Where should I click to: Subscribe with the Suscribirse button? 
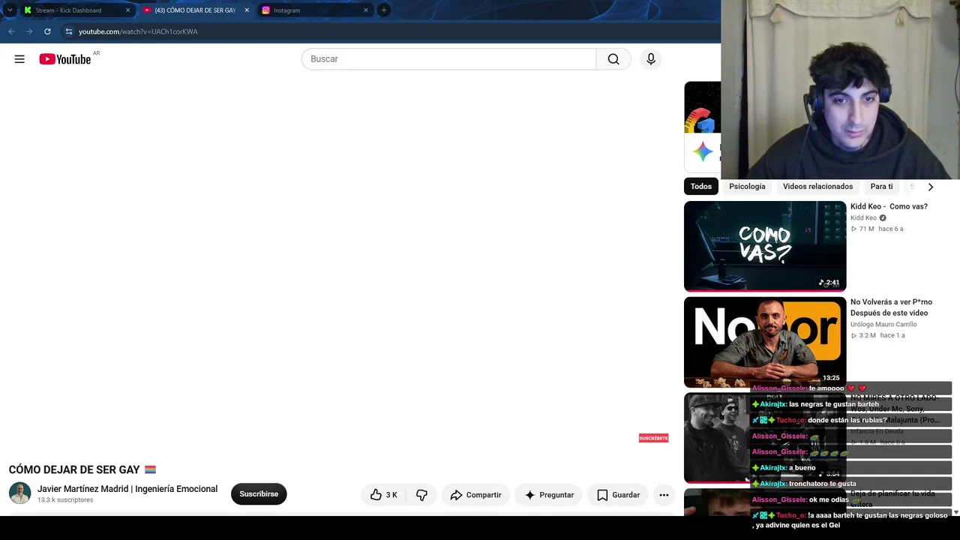tap(259, 494)
